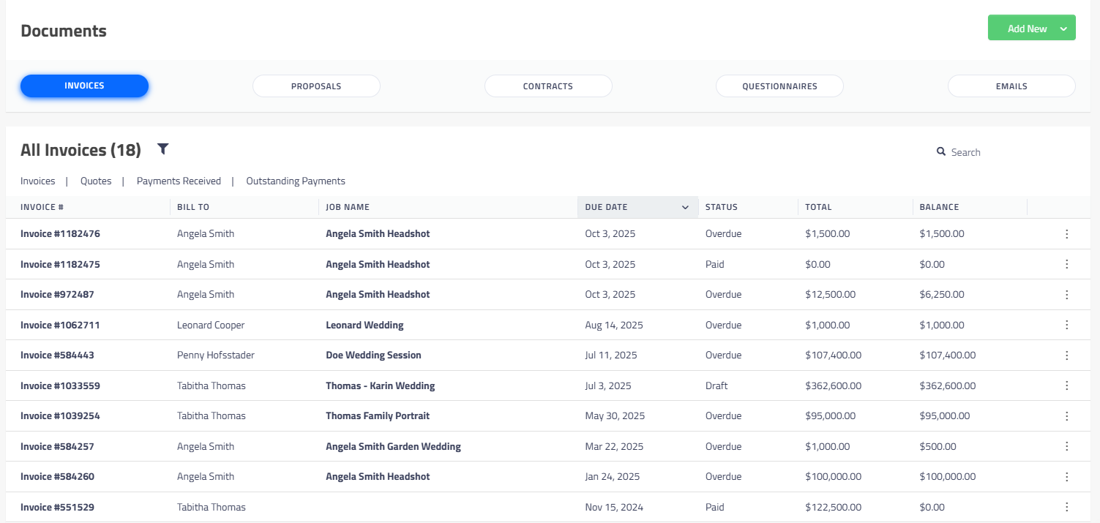Open the three-dot menu for Invoice #1182475
Image resolution: width=1100 pixels, height=523 pixels.
pyautogui.click(x=1066, y=264)
